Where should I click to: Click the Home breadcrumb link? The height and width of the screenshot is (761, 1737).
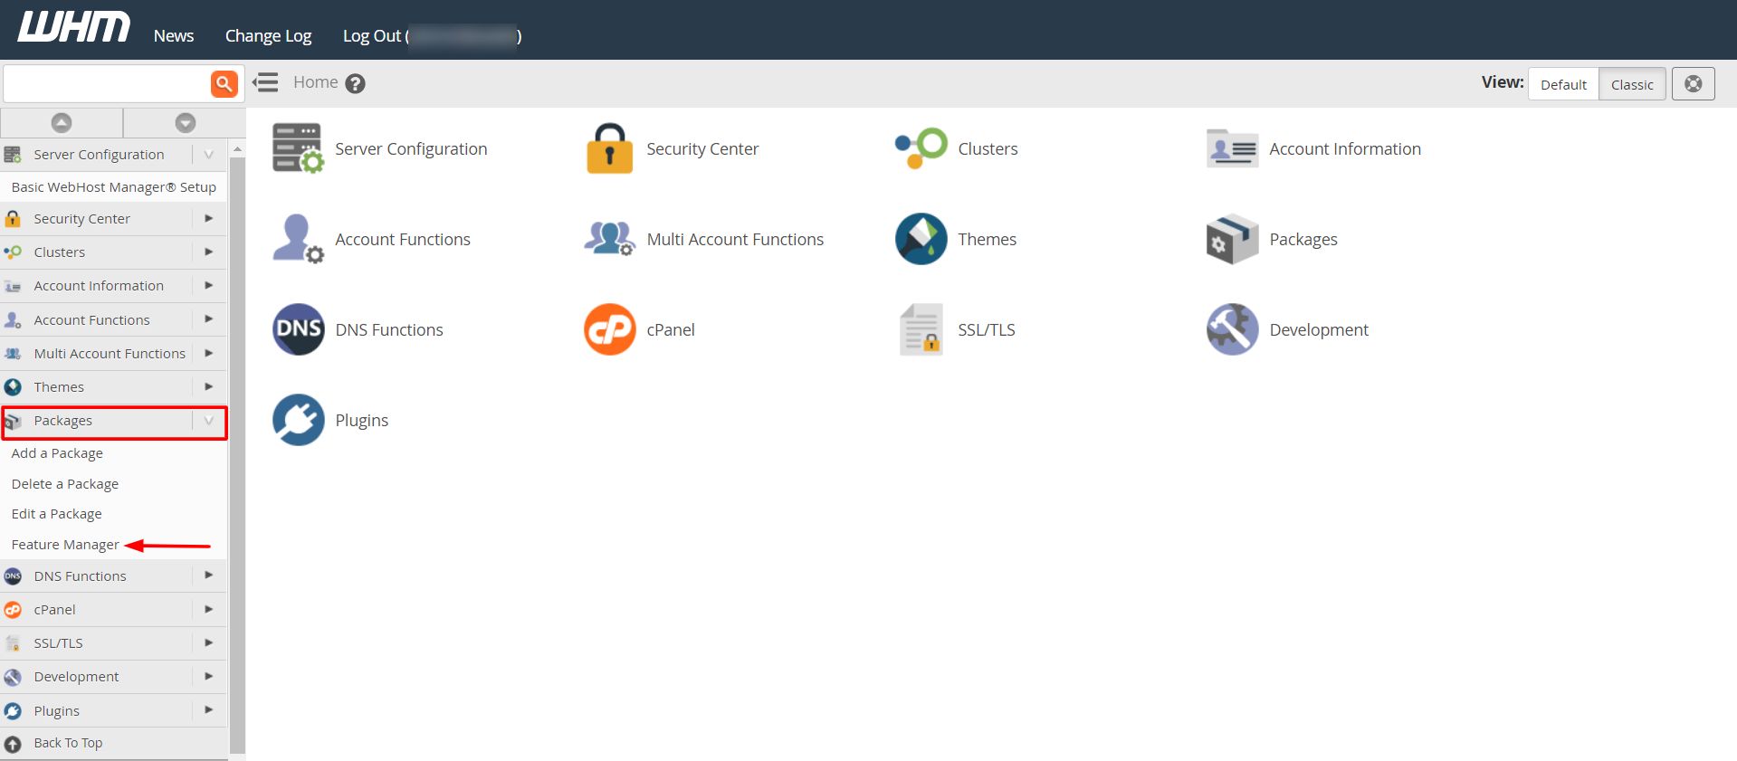pos(315,82)
